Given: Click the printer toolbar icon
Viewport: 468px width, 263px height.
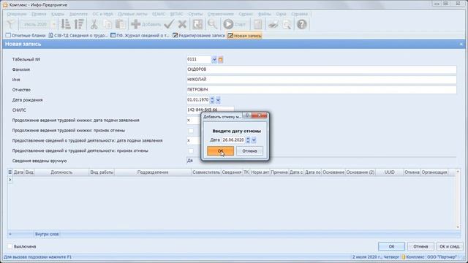Looking at the screenshot, I should tap(273, 24).
